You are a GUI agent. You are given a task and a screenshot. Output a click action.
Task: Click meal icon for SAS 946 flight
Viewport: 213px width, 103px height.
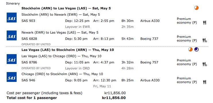point(205,82)
